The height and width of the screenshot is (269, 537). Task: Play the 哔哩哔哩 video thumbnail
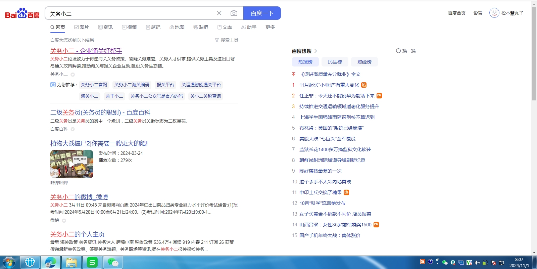[72, 164]
